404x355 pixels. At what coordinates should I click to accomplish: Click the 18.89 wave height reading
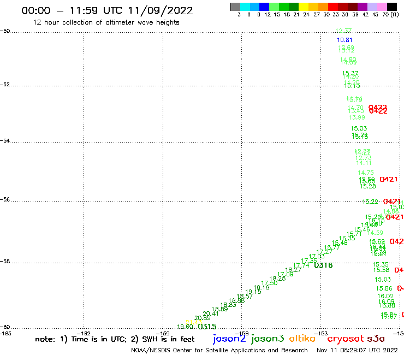[220, 309]
